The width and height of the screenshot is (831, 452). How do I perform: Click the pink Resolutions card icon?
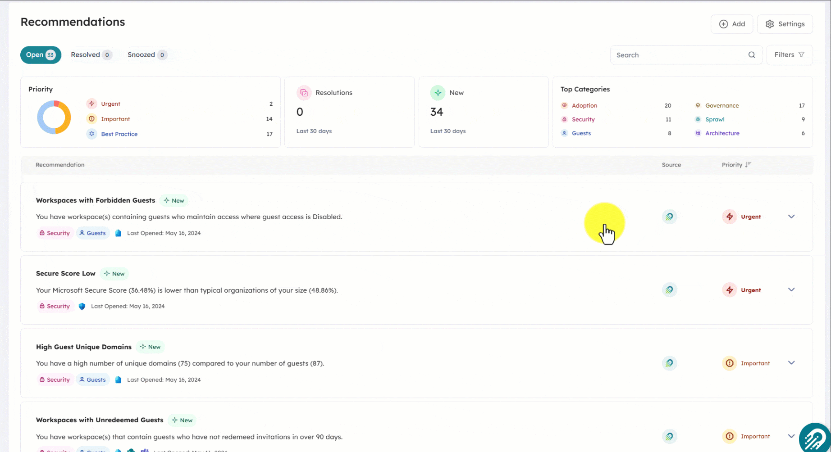click(x=304, y=93)
